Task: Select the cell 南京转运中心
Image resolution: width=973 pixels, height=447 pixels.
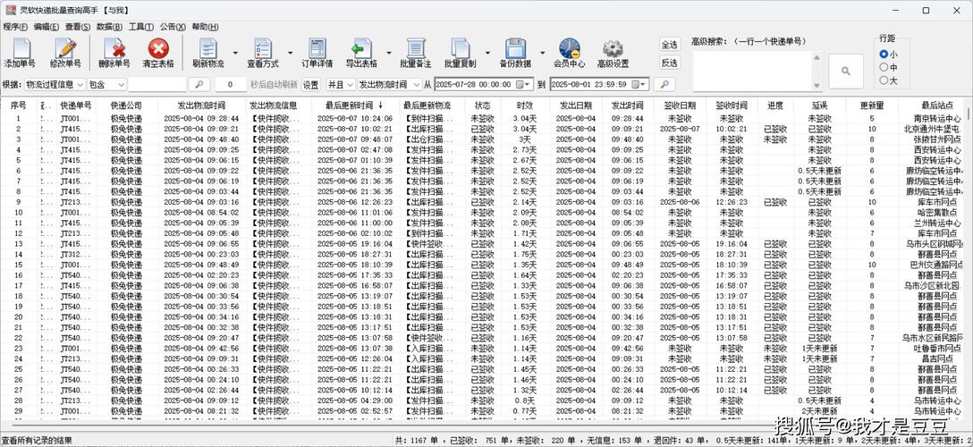Action: coord(937,118)
